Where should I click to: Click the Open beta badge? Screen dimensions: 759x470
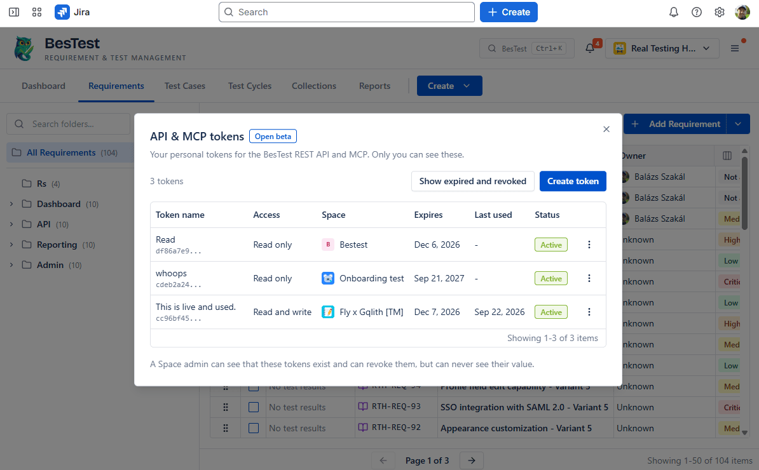pyautogui.click(x=273, y=137)
